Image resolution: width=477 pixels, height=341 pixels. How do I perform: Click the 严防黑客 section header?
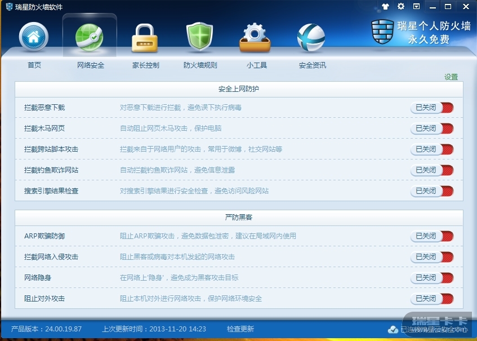[239, 217]
